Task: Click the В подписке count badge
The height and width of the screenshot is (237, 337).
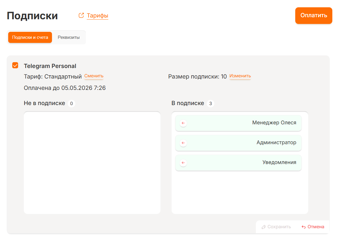Action: tap(211, 103)
